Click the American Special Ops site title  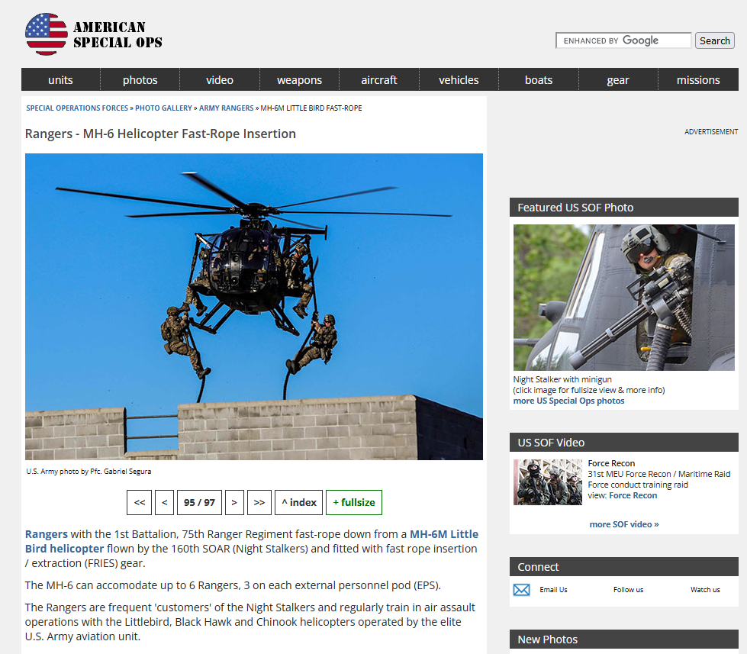click(x=118, y=35)
